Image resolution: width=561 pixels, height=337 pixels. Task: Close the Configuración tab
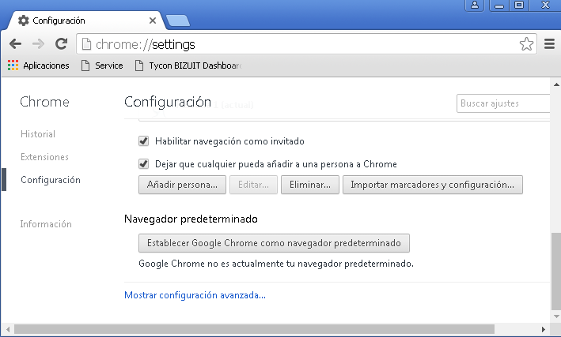[153, 21]
